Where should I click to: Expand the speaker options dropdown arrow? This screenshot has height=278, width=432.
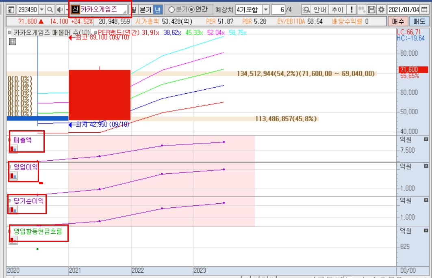click(66, 10)
